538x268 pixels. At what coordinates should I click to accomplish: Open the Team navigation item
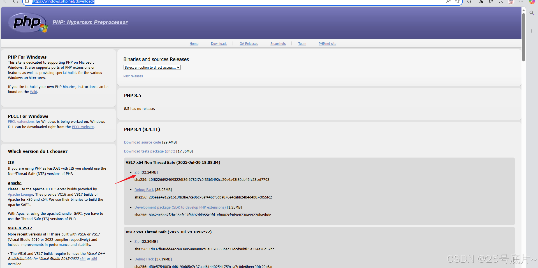tap(302, 44)
